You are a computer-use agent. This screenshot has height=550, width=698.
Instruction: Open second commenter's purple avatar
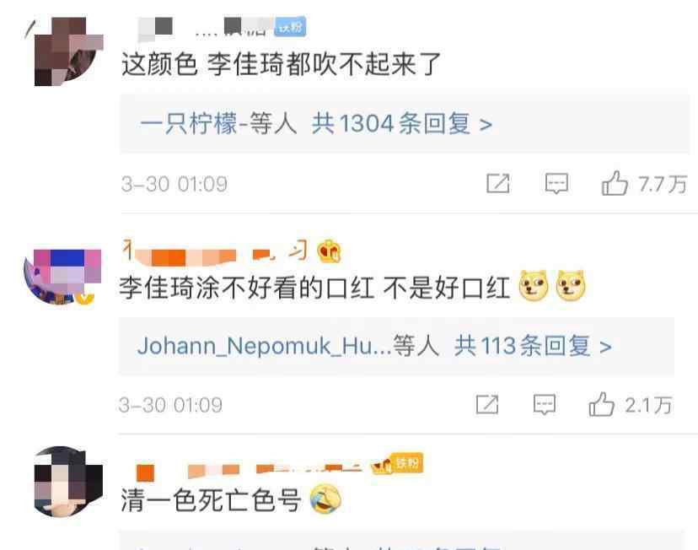tap(61, 276)
